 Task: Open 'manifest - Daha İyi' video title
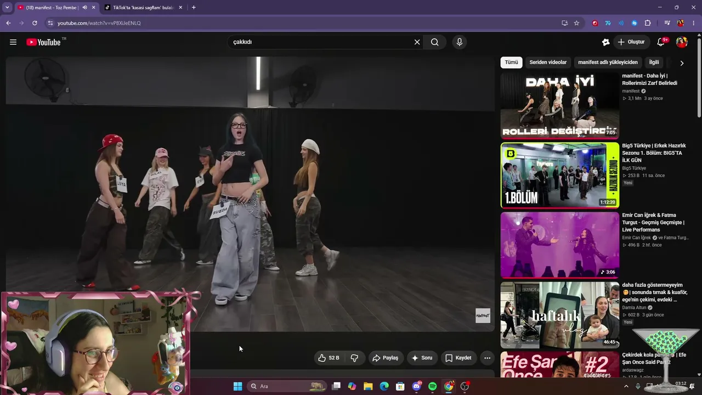click(650, 80)
